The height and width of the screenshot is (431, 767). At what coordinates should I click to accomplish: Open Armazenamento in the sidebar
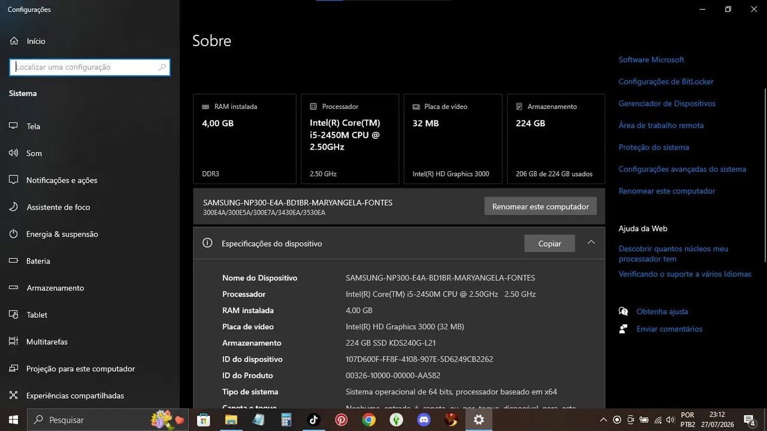point(55,288)
